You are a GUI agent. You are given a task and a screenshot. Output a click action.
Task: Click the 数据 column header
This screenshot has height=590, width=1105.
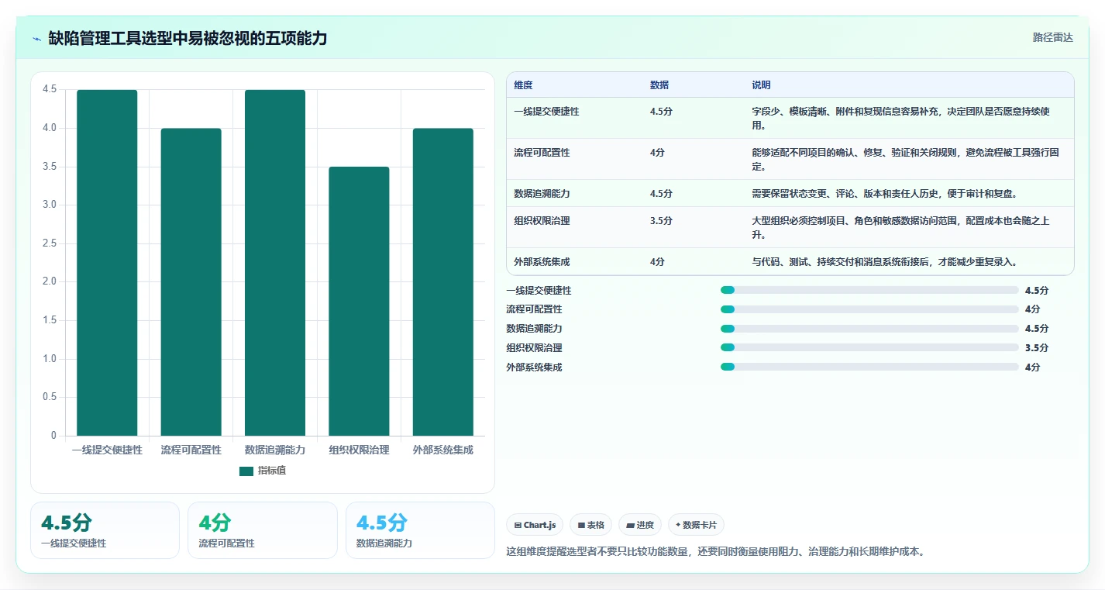click(x=659, y=85)
